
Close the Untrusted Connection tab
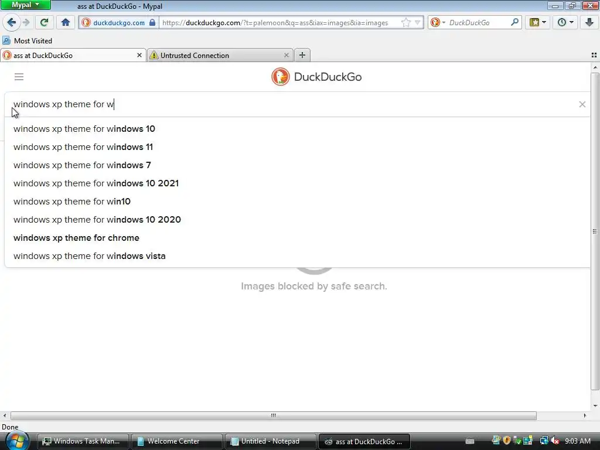click(x=286, y=56)
